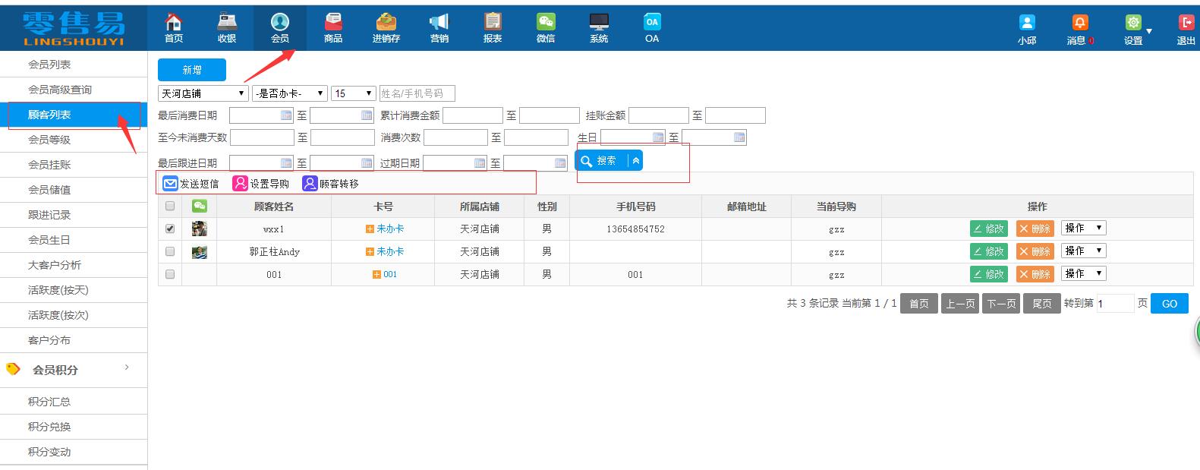Click the blue 新增 button
Screen dimensions: 1200x470
coord(191,70)
